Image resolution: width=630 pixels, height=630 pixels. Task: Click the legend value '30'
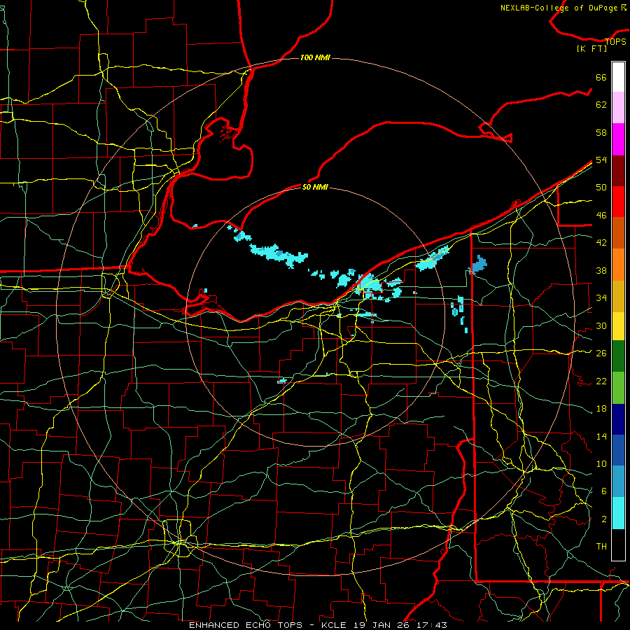[x=601, y=325]
